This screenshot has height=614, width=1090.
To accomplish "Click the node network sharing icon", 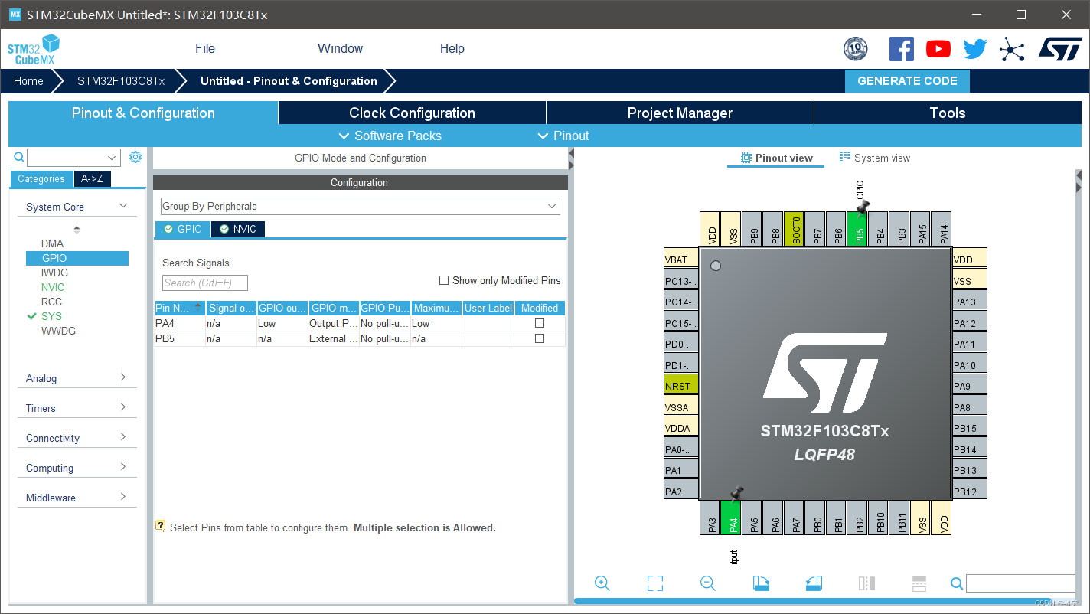I will point(1012,48).
